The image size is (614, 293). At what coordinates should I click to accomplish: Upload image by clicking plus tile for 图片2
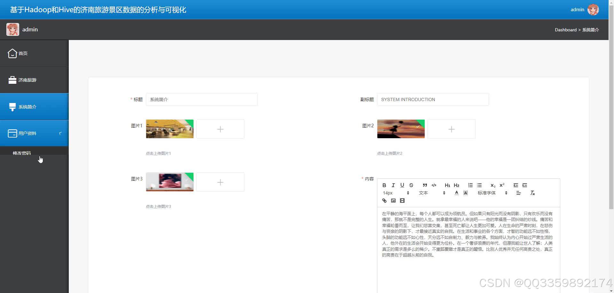click(451, 129)
